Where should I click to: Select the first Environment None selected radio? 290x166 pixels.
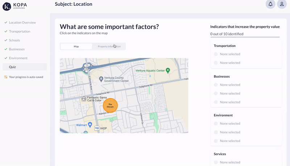(x=216, y=123)
